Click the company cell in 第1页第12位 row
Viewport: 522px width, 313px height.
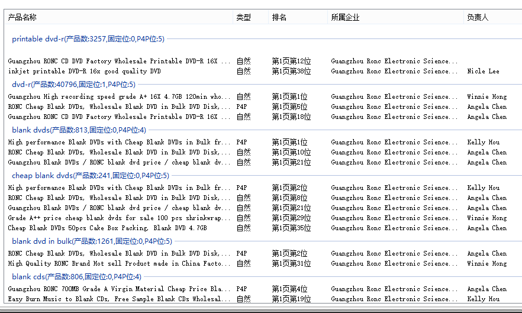click(x=394, y=62)
